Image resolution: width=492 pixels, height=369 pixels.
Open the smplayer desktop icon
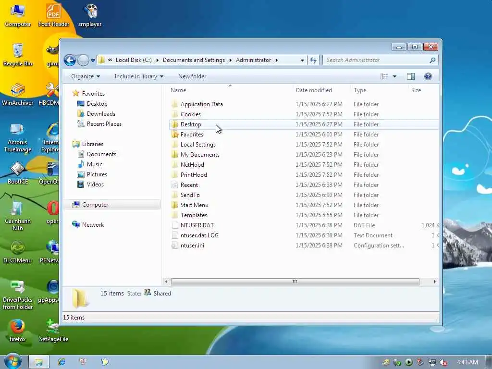90,15
